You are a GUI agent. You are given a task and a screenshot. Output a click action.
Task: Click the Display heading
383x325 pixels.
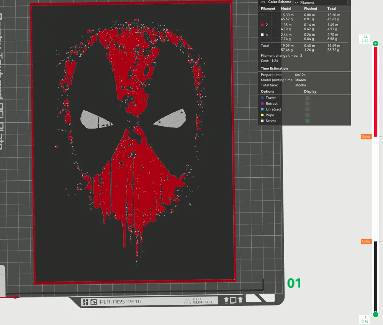(310, 92)
